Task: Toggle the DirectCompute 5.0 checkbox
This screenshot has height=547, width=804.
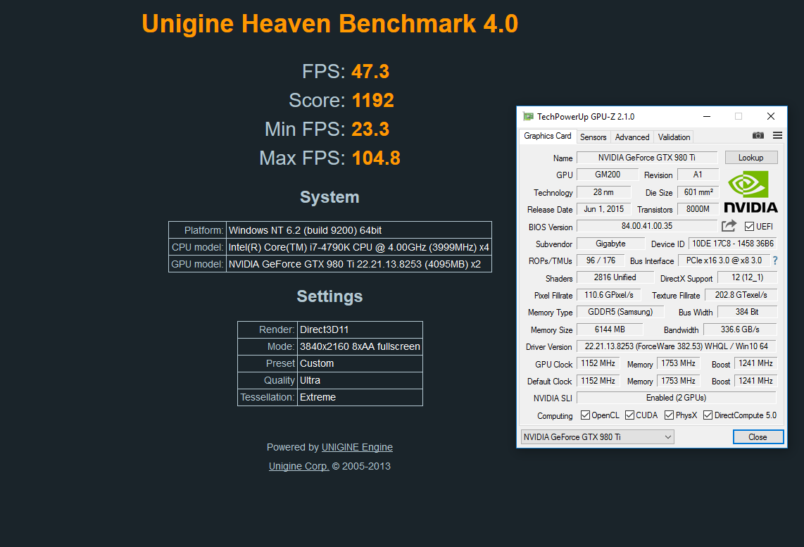Action: [708, 415]
